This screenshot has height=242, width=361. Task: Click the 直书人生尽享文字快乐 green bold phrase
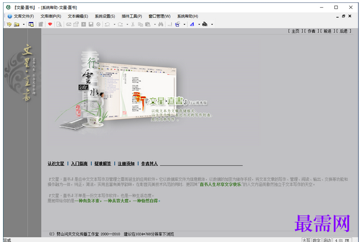point(221,184)
